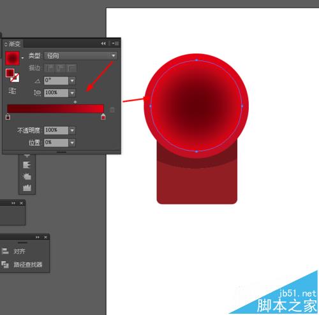Collapse the gradient panel with double arrows
Image resolution: width=319 pixels, height=315 pixels.
pos(103,43)
